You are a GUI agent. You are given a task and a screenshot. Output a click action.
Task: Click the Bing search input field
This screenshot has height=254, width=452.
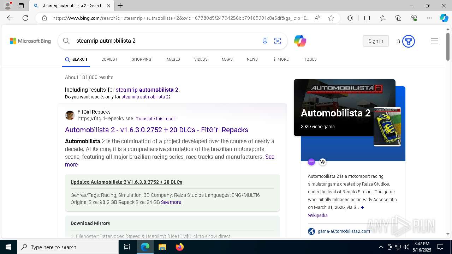tap(166, 41)
